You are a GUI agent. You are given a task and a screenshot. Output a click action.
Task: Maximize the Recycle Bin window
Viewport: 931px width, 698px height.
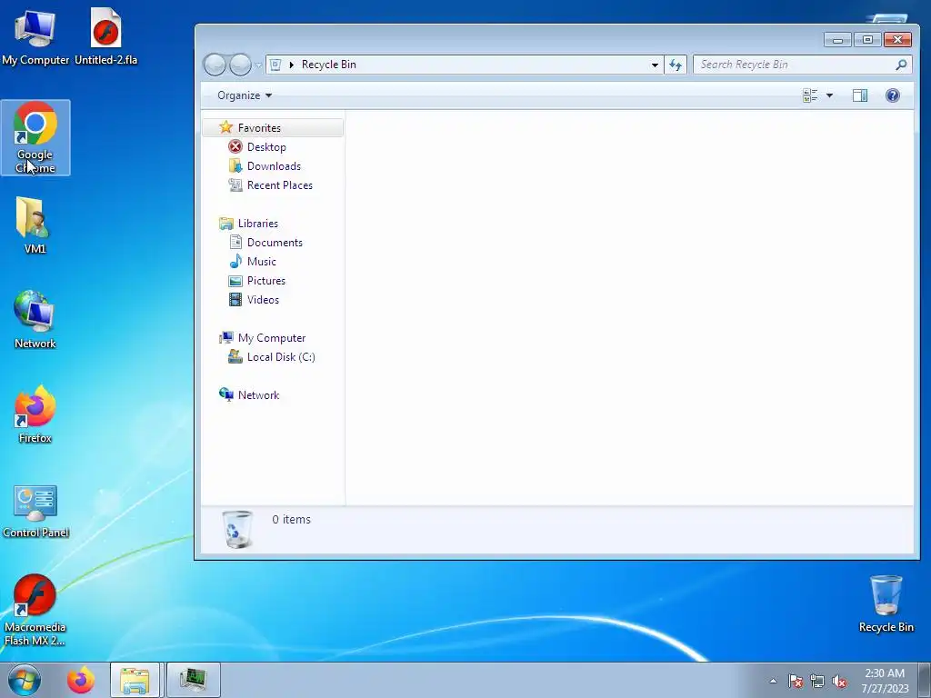(x=867, y=40)
